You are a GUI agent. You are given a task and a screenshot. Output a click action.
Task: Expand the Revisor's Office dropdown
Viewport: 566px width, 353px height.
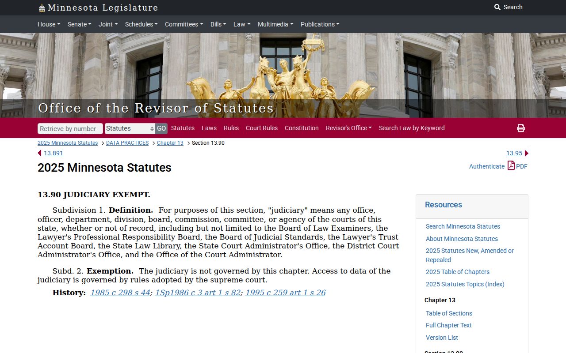point(349,128)
